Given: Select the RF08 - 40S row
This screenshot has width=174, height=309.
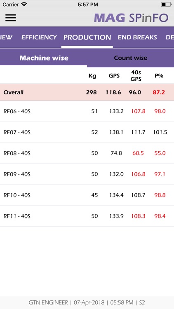Looking at the screenshot, I should (87, 153).
